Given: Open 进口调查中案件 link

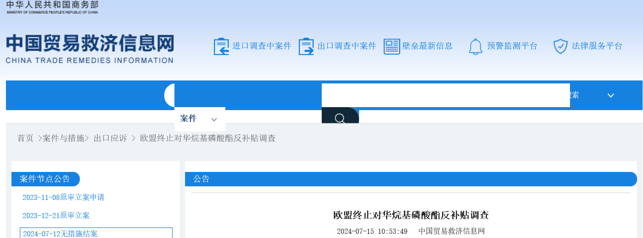Looking at the screenshot, I should [x=262, y=46].
